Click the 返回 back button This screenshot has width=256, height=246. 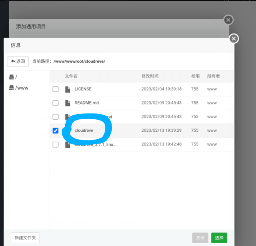click(x=18, y=61)
